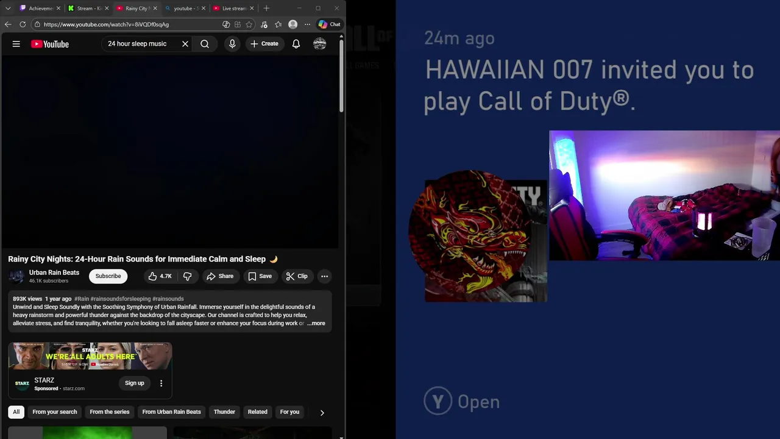Screen dimensions: 780x439
Task: Open STARZ ad options three-dot menu
Action: 161,384
